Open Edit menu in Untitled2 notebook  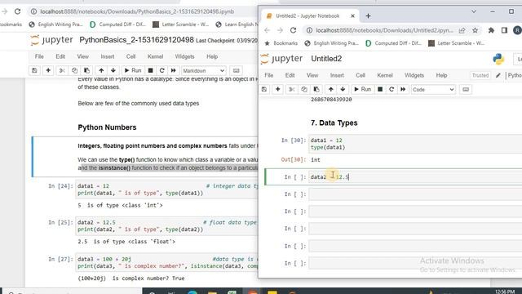[290, 75]
